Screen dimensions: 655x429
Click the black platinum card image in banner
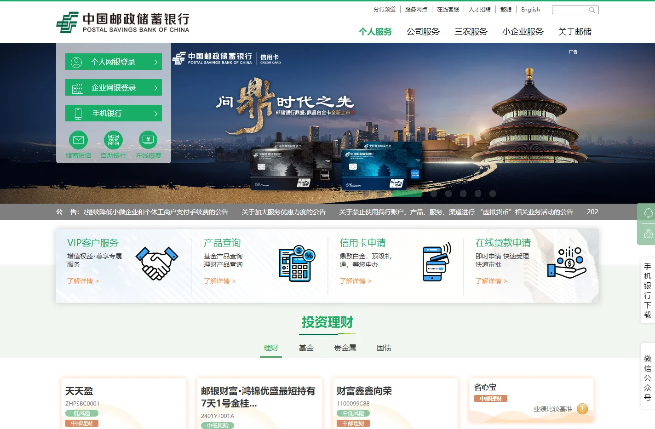click(282, 170)
